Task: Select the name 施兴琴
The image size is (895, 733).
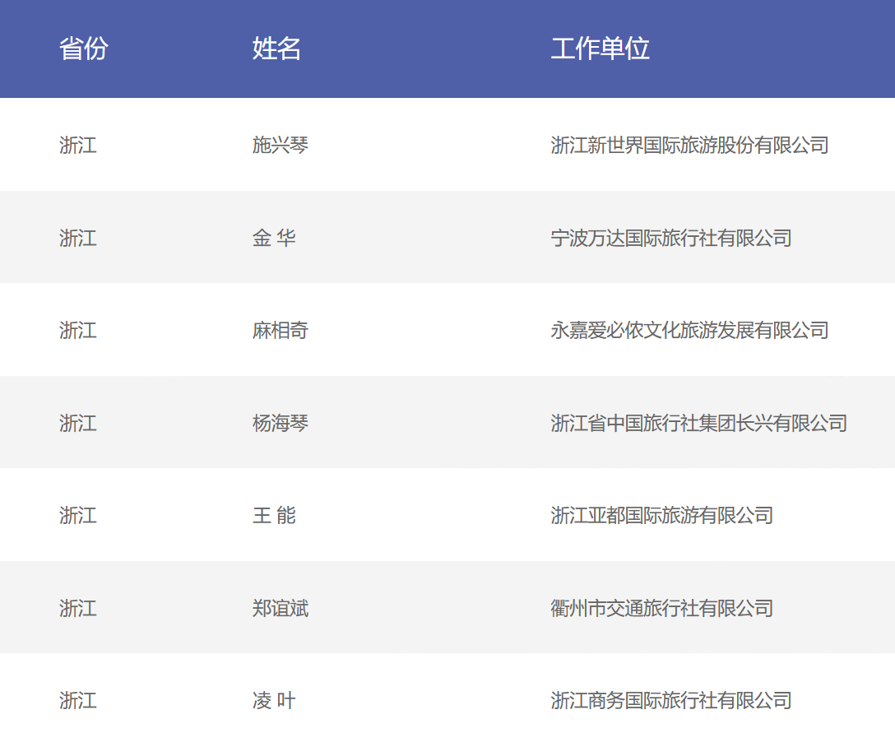Action: point(281,145)
